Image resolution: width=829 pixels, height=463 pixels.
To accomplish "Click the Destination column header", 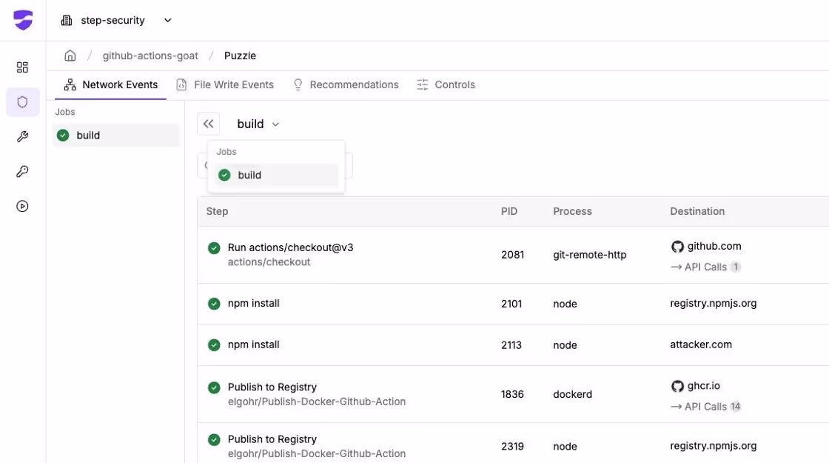I will pyautogui.click(x=697, y=211).
